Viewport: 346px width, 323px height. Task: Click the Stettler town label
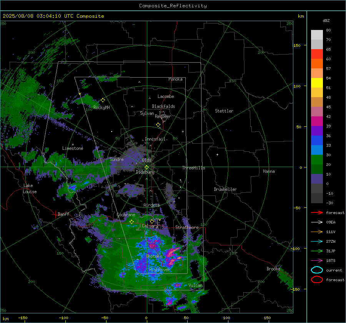224,111
